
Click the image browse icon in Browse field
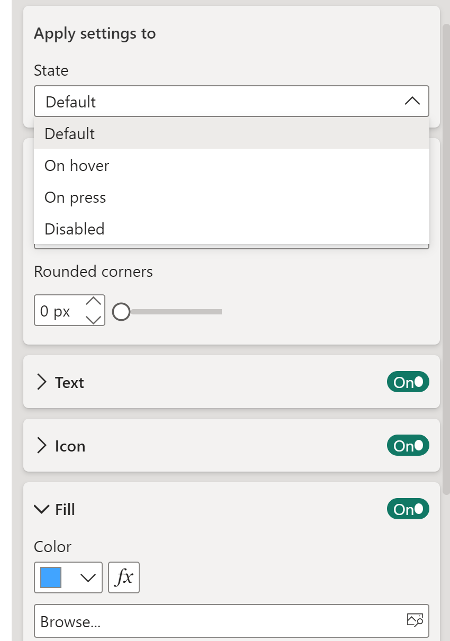pos(415,620)
